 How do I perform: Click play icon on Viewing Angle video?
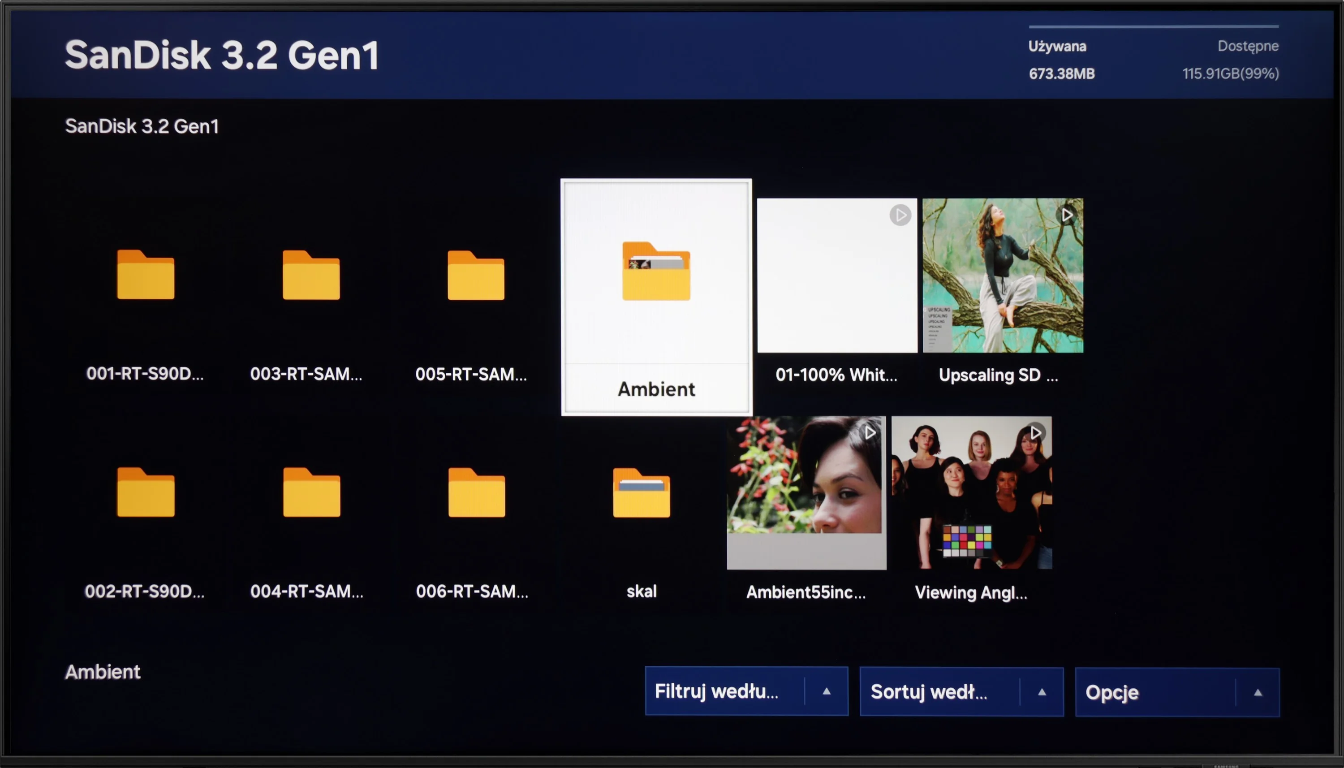pos(1035,432)
